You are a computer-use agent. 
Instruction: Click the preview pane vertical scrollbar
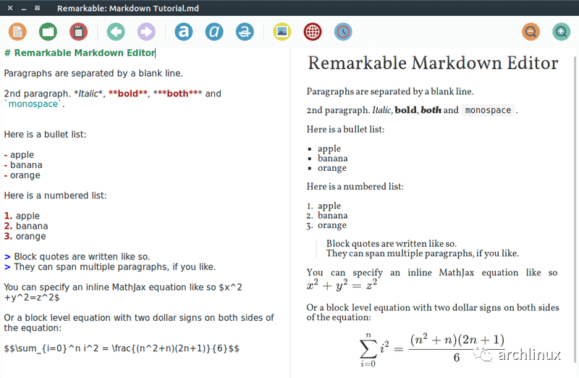[x=575, y=209]
